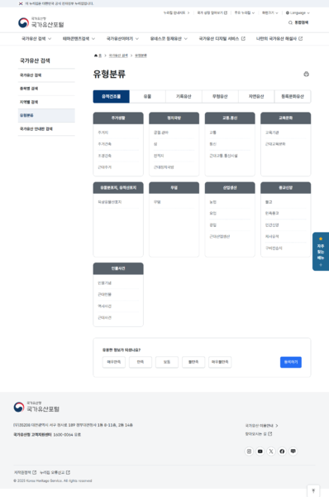
Task: Select the 유적건조물 tab
Action: click(111, 96)
